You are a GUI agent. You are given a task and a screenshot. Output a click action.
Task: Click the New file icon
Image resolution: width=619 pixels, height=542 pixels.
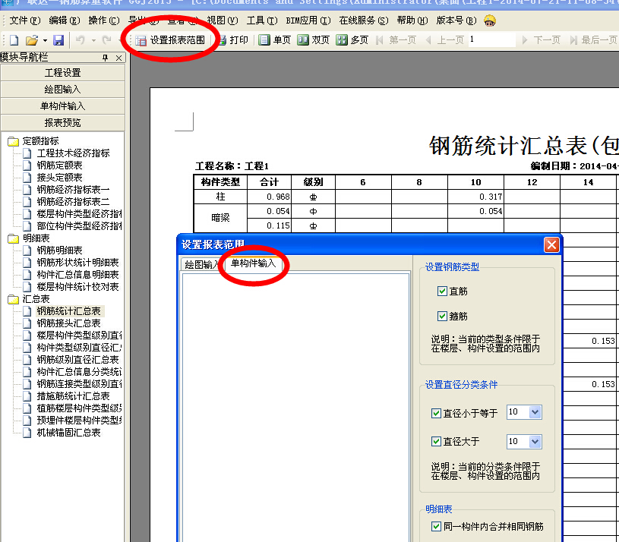pos(14,39)
